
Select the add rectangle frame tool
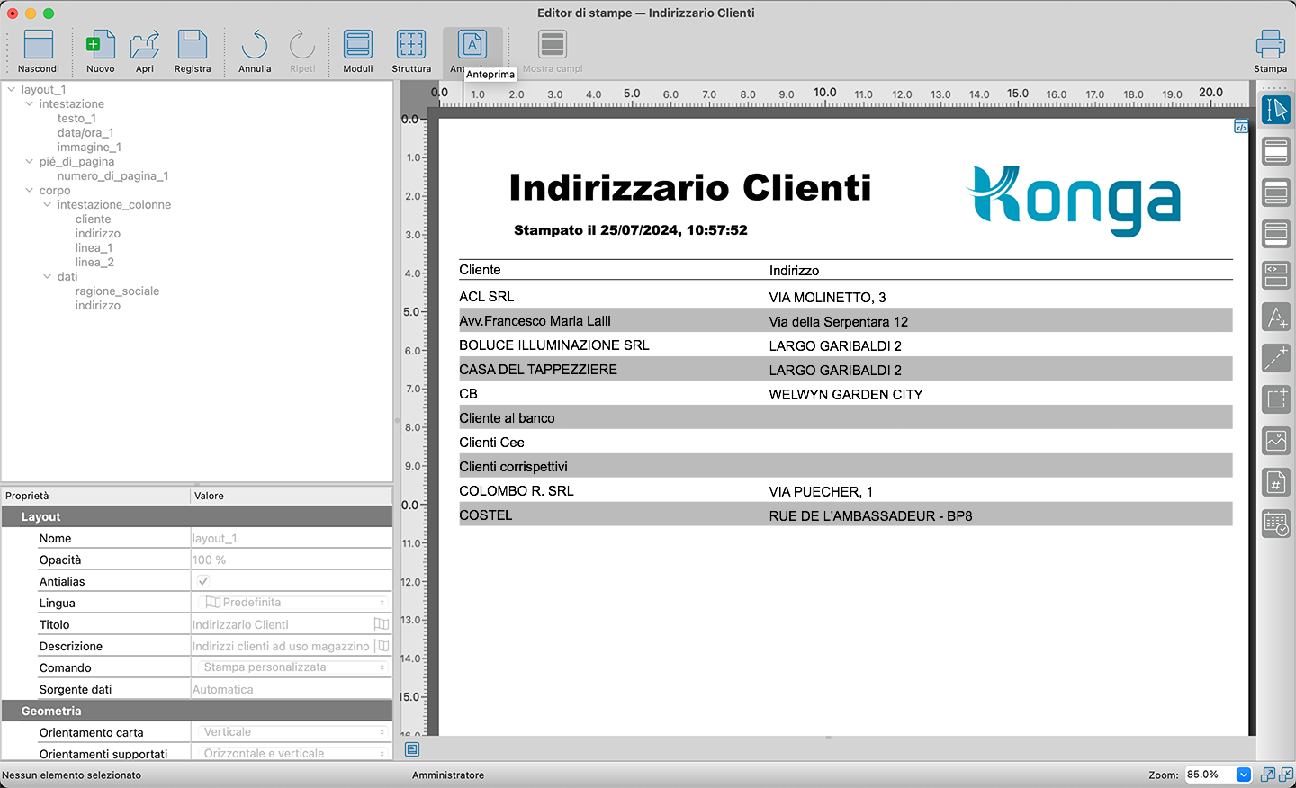[x=1276, y=399]
